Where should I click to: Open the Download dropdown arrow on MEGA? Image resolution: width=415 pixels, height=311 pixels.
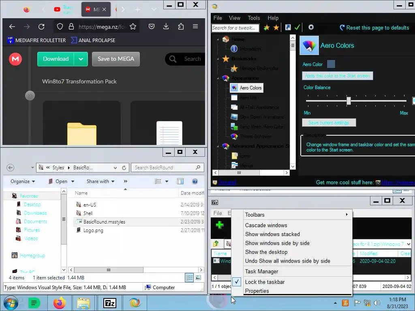click(81, 59)
